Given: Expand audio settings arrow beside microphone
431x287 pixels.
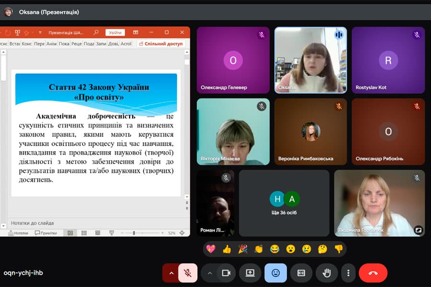Looking at the screenshot, I should 171,273.
